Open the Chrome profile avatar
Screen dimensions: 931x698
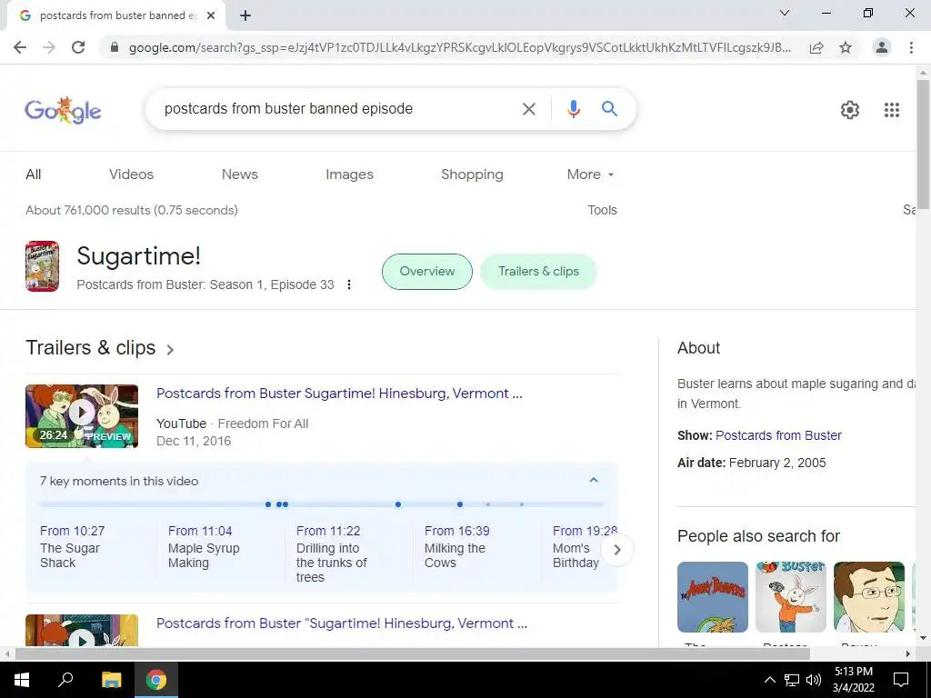coord(882,47)
